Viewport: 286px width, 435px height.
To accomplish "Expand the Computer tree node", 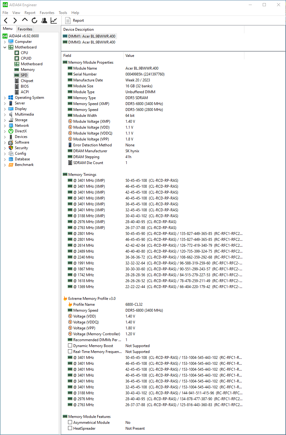I will point(5,42).
